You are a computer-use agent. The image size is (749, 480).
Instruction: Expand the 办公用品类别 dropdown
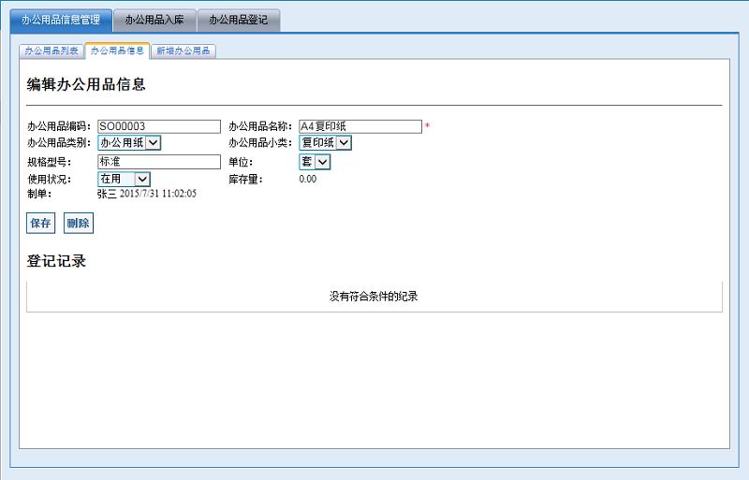tap(129, 143)
